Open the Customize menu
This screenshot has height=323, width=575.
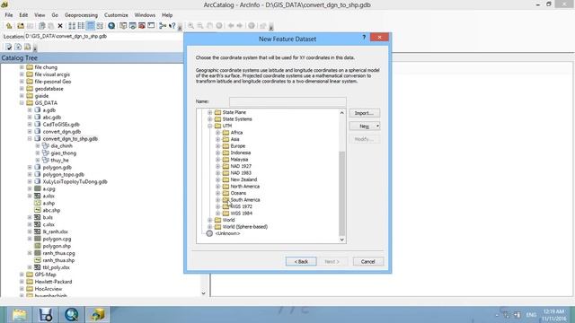pos(116,15)
